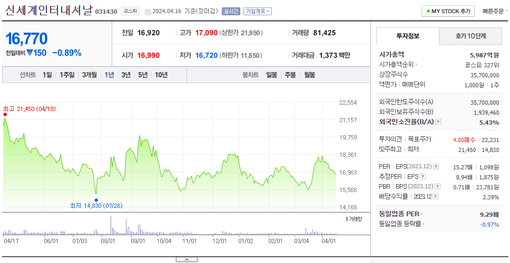
Task: Click the MY STOCK 추가 button
Action: coord(448,11)
